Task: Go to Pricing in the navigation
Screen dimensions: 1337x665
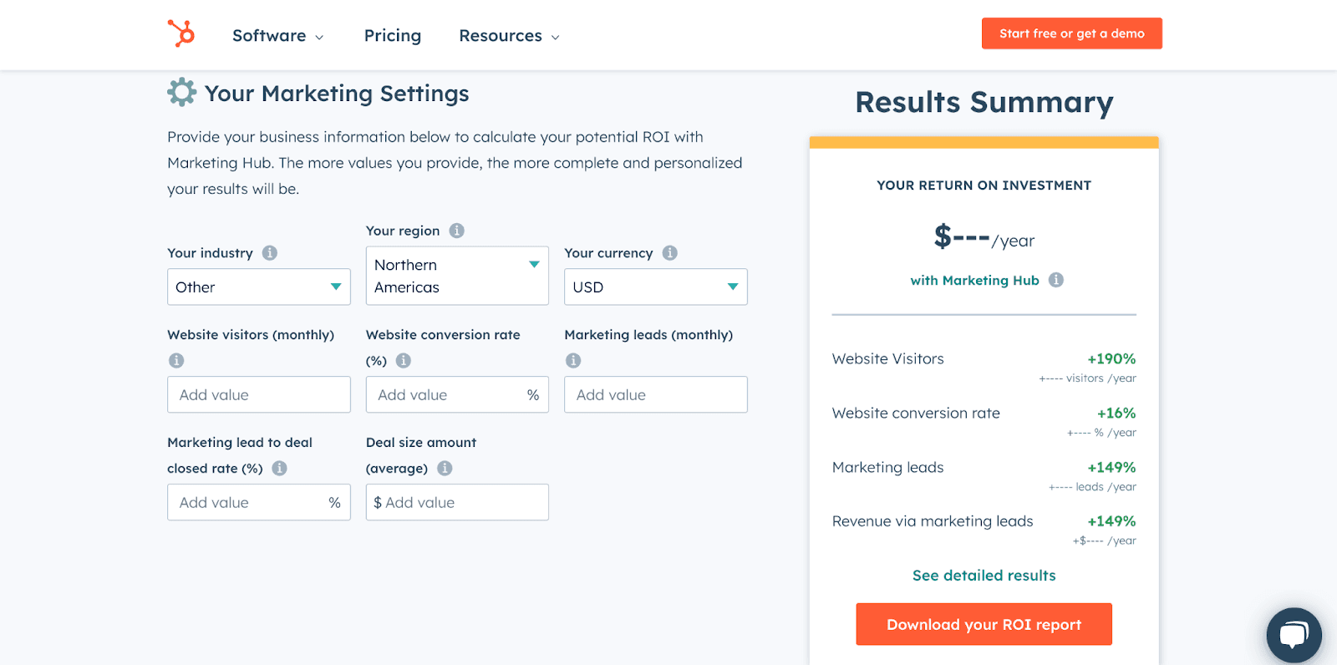Action: click(393, 36)
